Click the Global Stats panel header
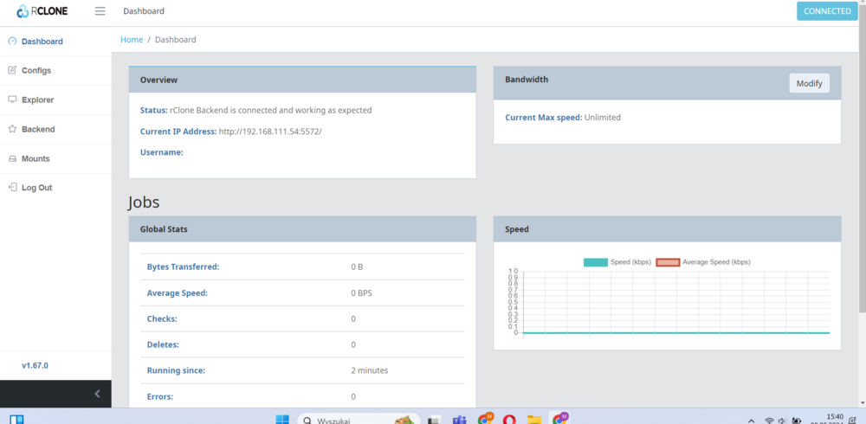This screenshot has width=866, height=424. click(302, 229)
